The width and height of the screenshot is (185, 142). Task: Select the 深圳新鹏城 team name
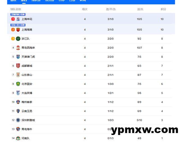(x=28, y=120)
